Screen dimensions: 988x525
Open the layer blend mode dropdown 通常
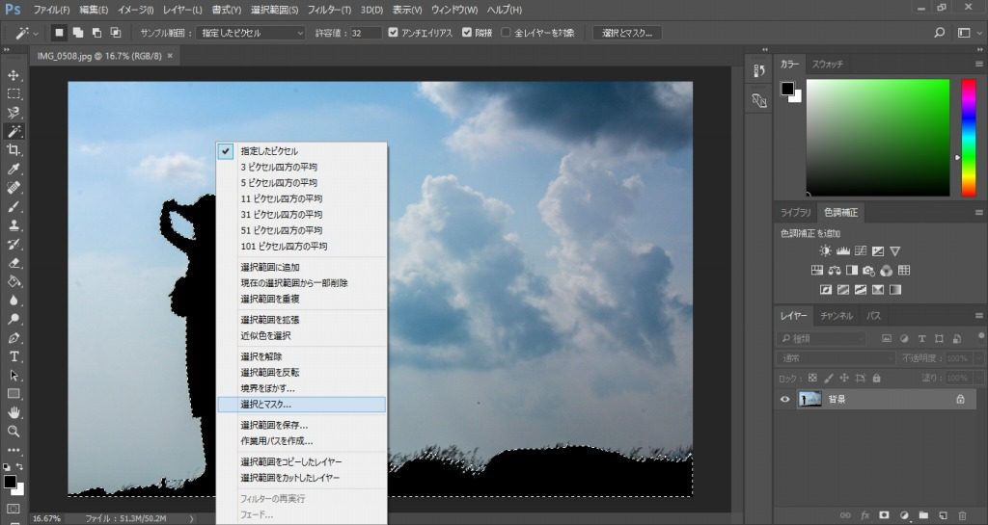pos(837,357)
